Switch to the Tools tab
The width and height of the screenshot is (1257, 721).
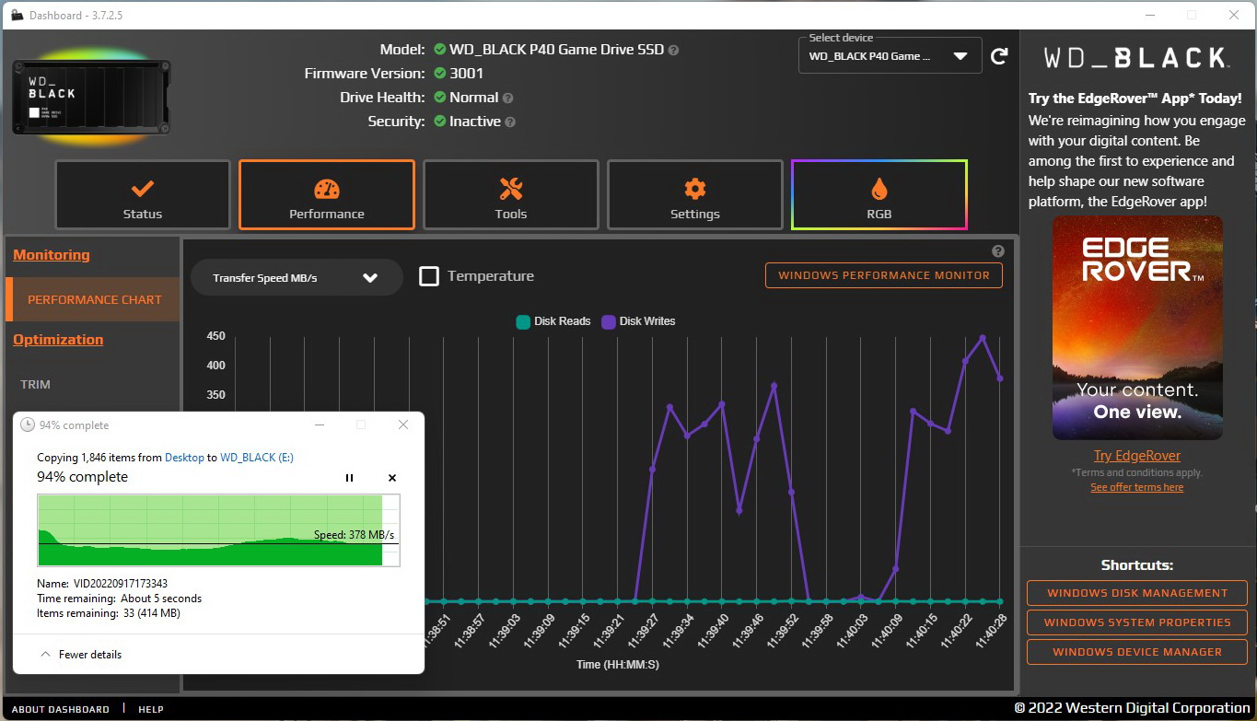[x=510, y=195]
